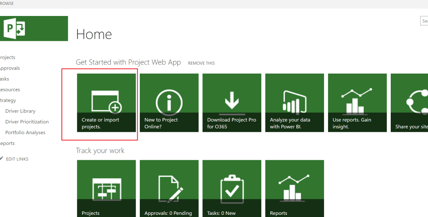Click the Home page title
This screenshot has height=217, width=428.
tap(94, 34)
